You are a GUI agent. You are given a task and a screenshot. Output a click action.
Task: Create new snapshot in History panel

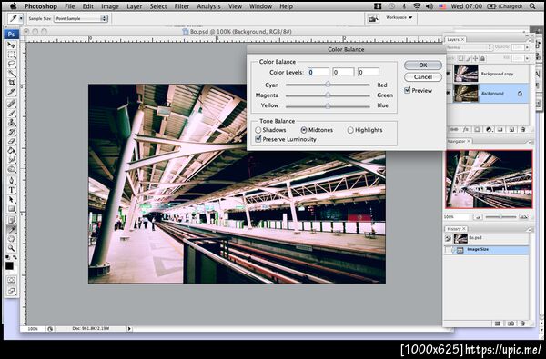coord(511,324)
